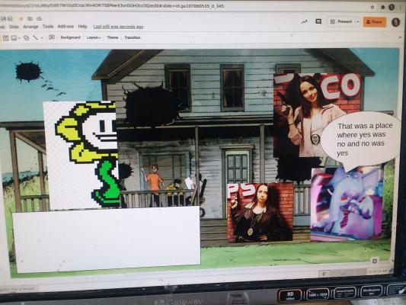Screen dimensions: 406x305
Task: Click the orange Share button
Action: [375, 22]
